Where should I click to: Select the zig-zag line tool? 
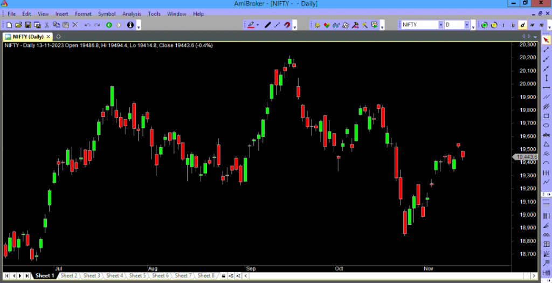pos(547,182)
